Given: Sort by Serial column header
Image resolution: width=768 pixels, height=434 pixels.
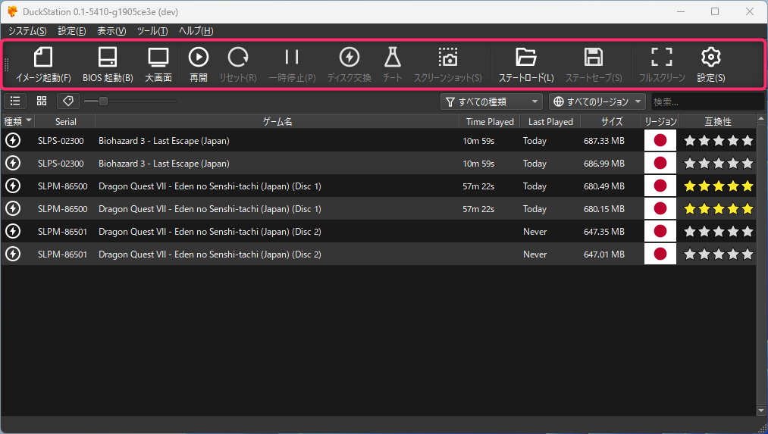Looking at the screenshot, I should pyautogui.click(x=65, y=121).
